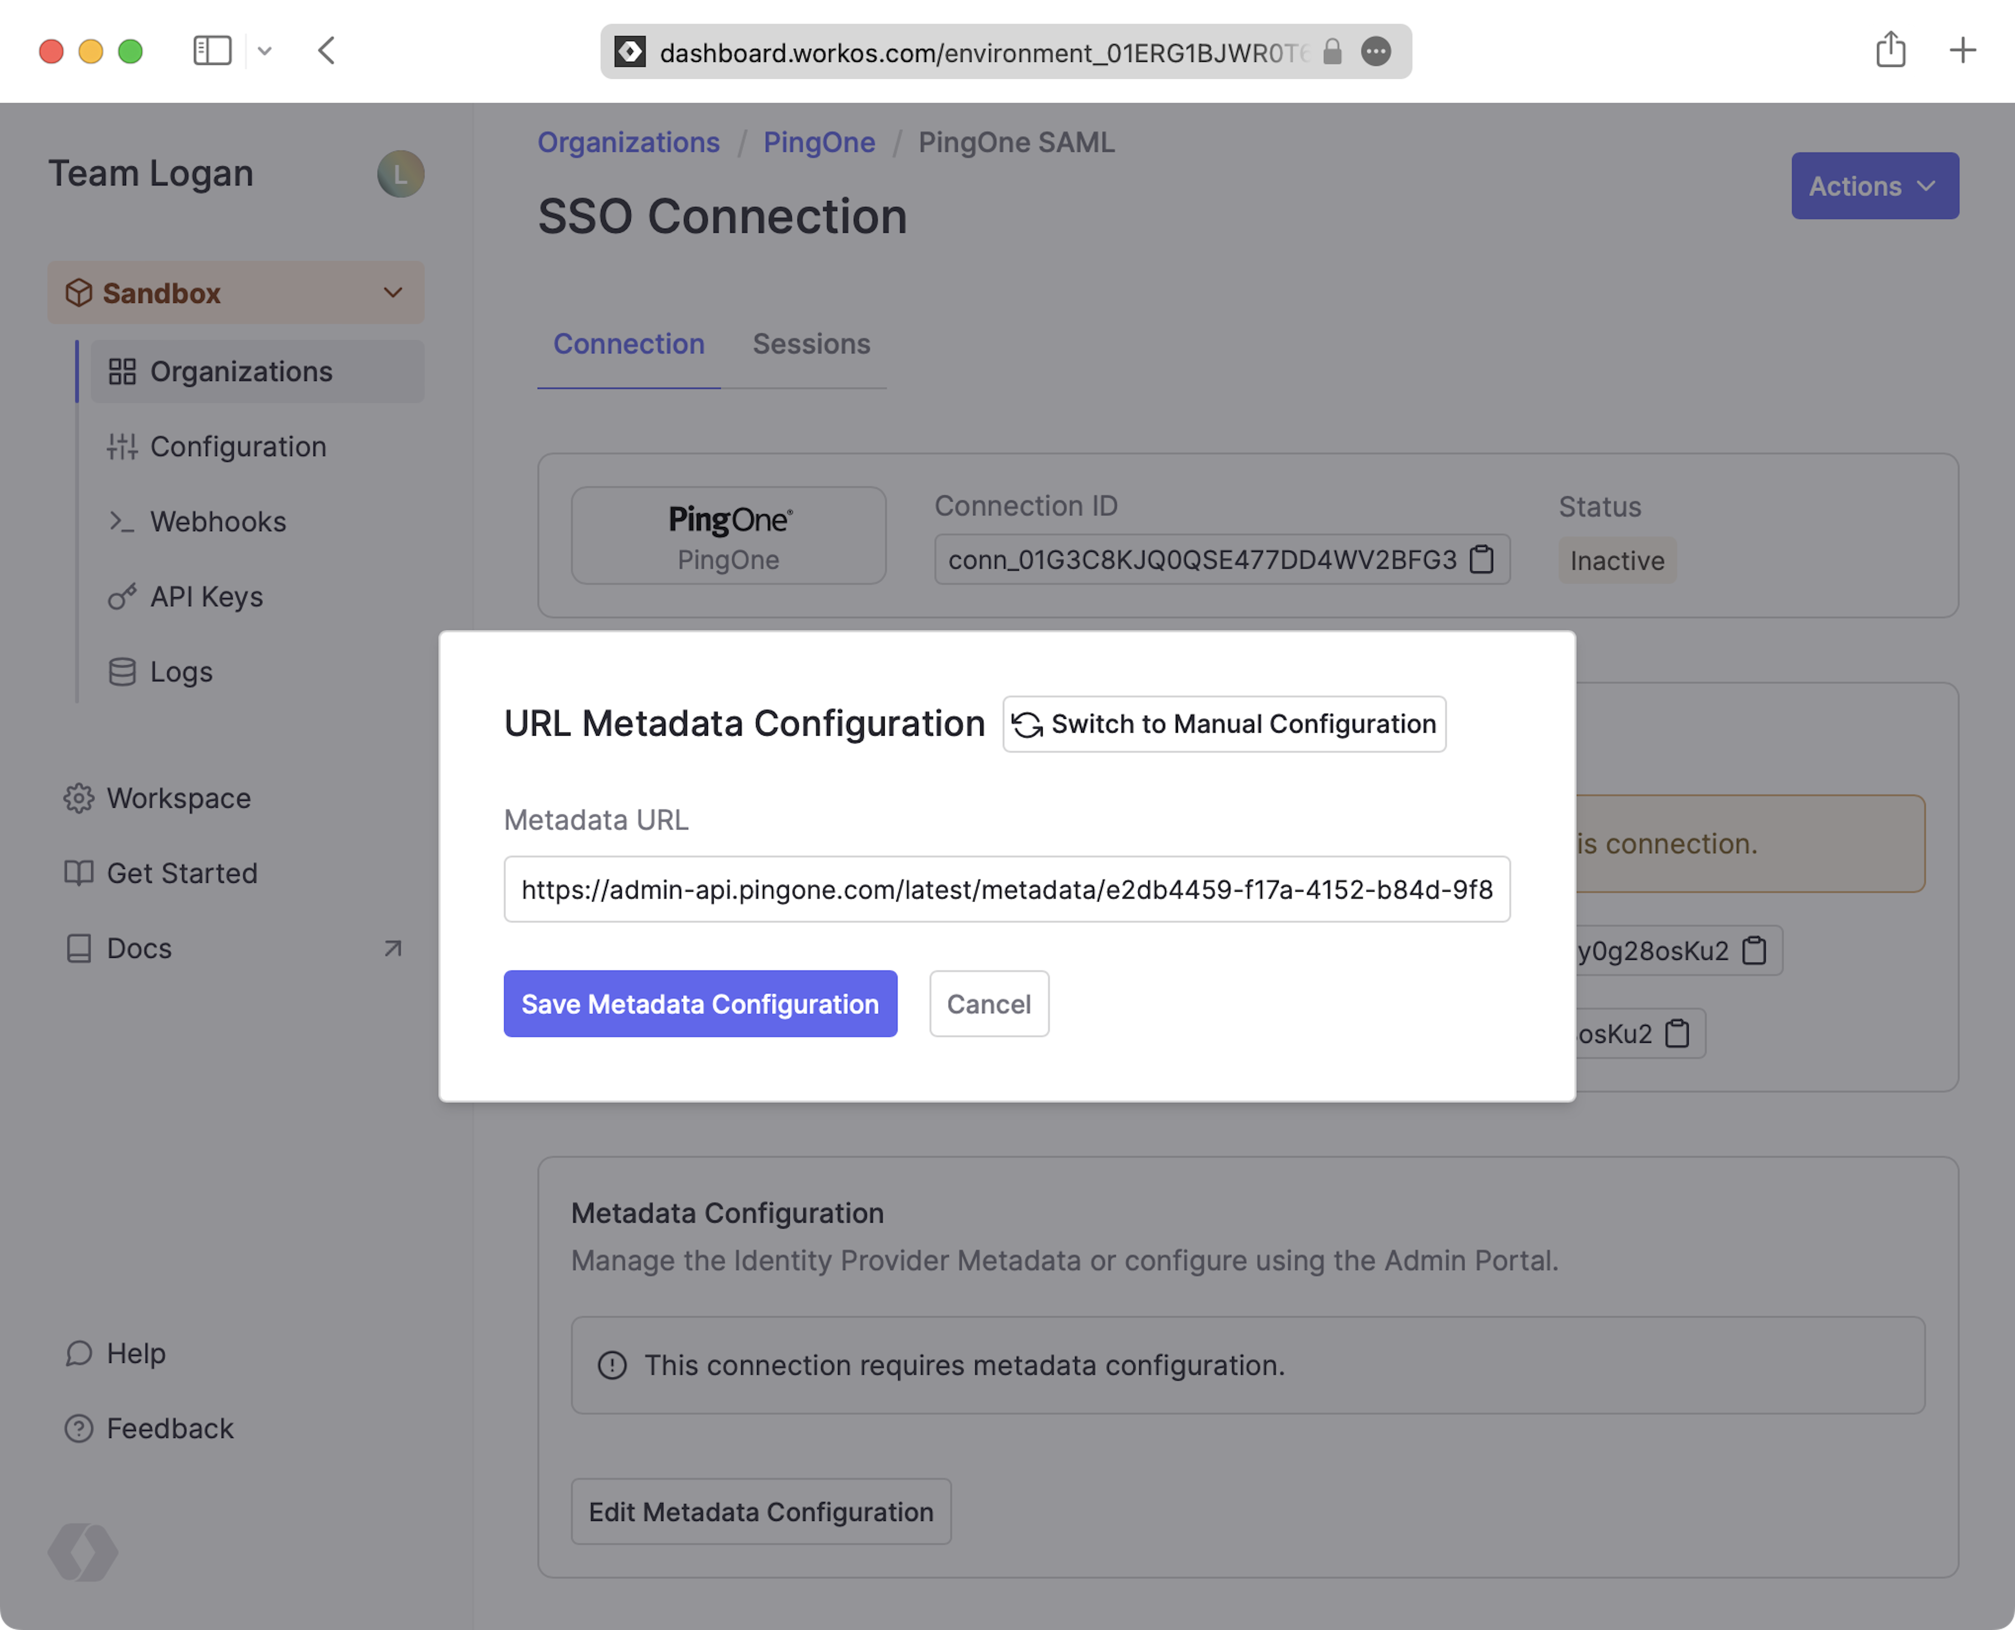
Task: Cancel the URL Metadata Configuration dialog
Action: click(989, 1004)
